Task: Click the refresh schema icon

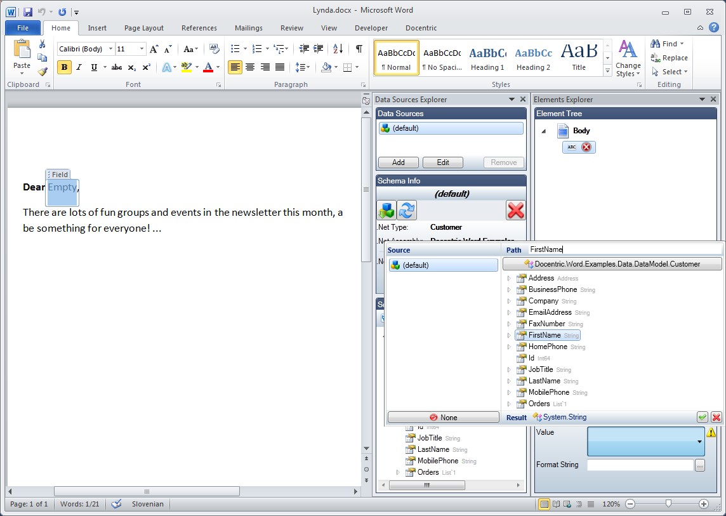Action: tap(407, 210)
